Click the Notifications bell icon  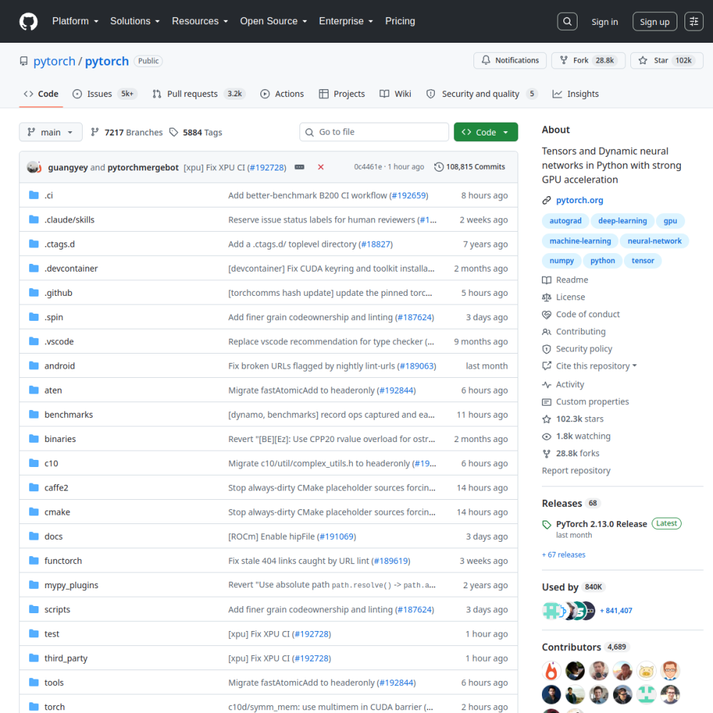coord(486,61)
